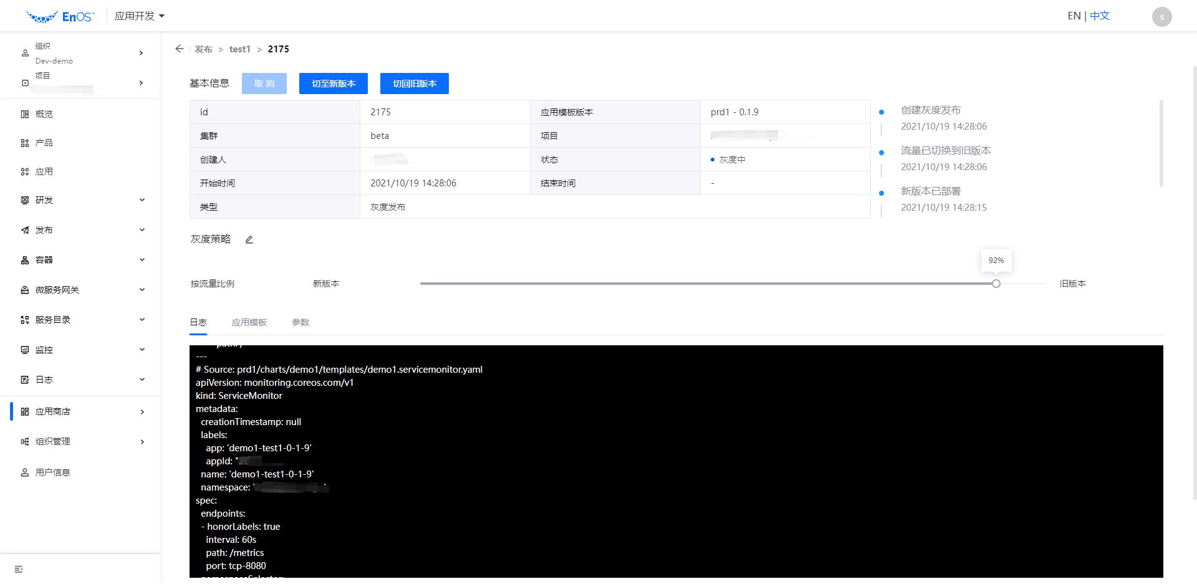Open the 应用开发 dropdown in top bar
The image size is (1197, 584).
[x=139, y=16]
